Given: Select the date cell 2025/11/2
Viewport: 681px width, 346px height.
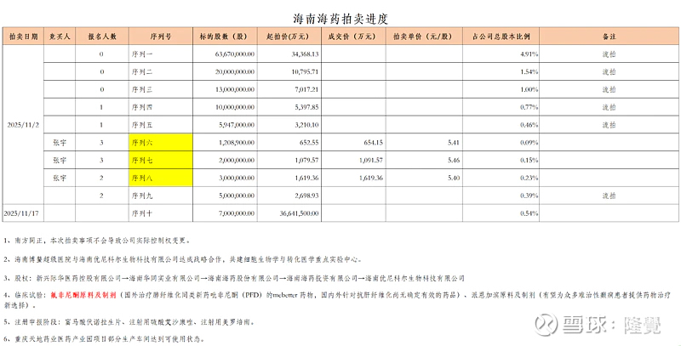Looking at the screenshot, I should click(23, 125).
